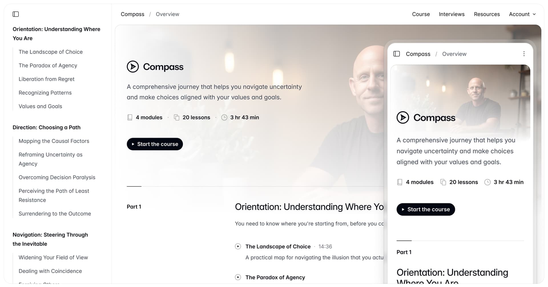
Task: Collapse the left sidebar panel
Action: (x=16, y=14)
